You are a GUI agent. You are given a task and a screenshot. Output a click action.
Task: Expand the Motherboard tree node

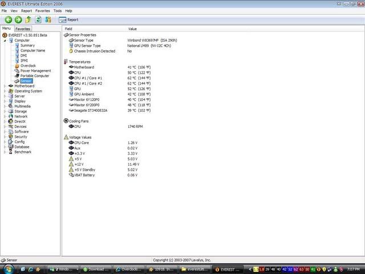[5, 86]
